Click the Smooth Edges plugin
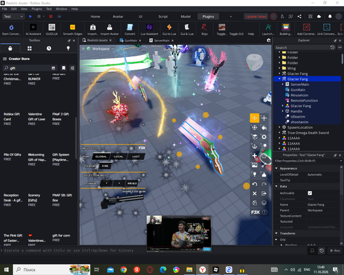Image resolution: width=344 pixels, height=275 pixels. coord(72,30)
